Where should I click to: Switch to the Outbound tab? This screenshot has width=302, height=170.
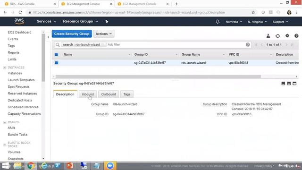tap(109, 94)
